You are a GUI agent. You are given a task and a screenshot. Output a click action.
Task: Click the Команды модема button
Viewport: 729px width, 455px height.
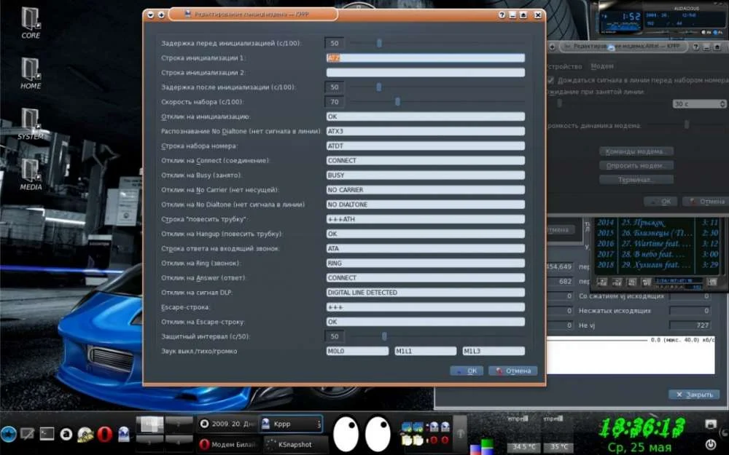click(x=636, y=151)
